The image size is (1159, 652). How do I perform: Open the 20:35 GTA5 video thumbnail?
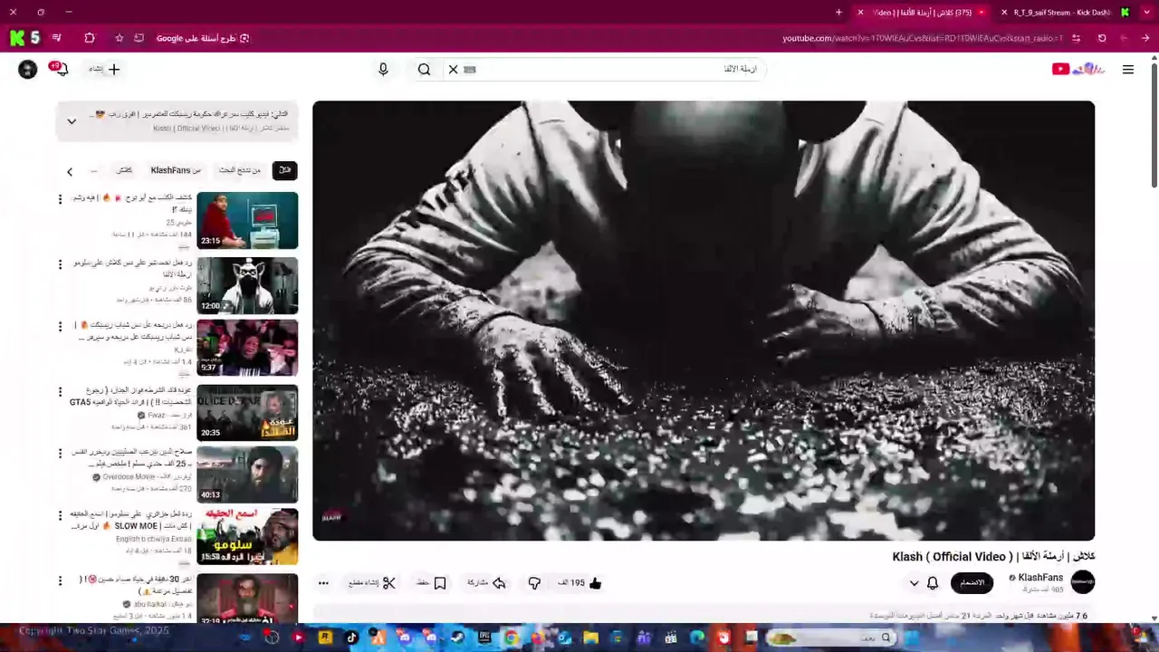pyautogui.click(x=247, y=412)
